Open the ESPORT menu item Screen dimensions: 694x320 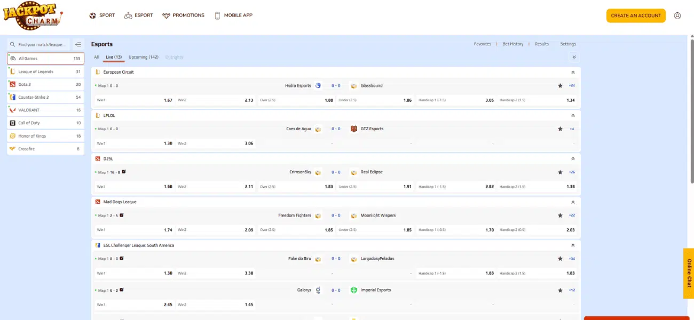pyautogui.click(x=139, y=15)
